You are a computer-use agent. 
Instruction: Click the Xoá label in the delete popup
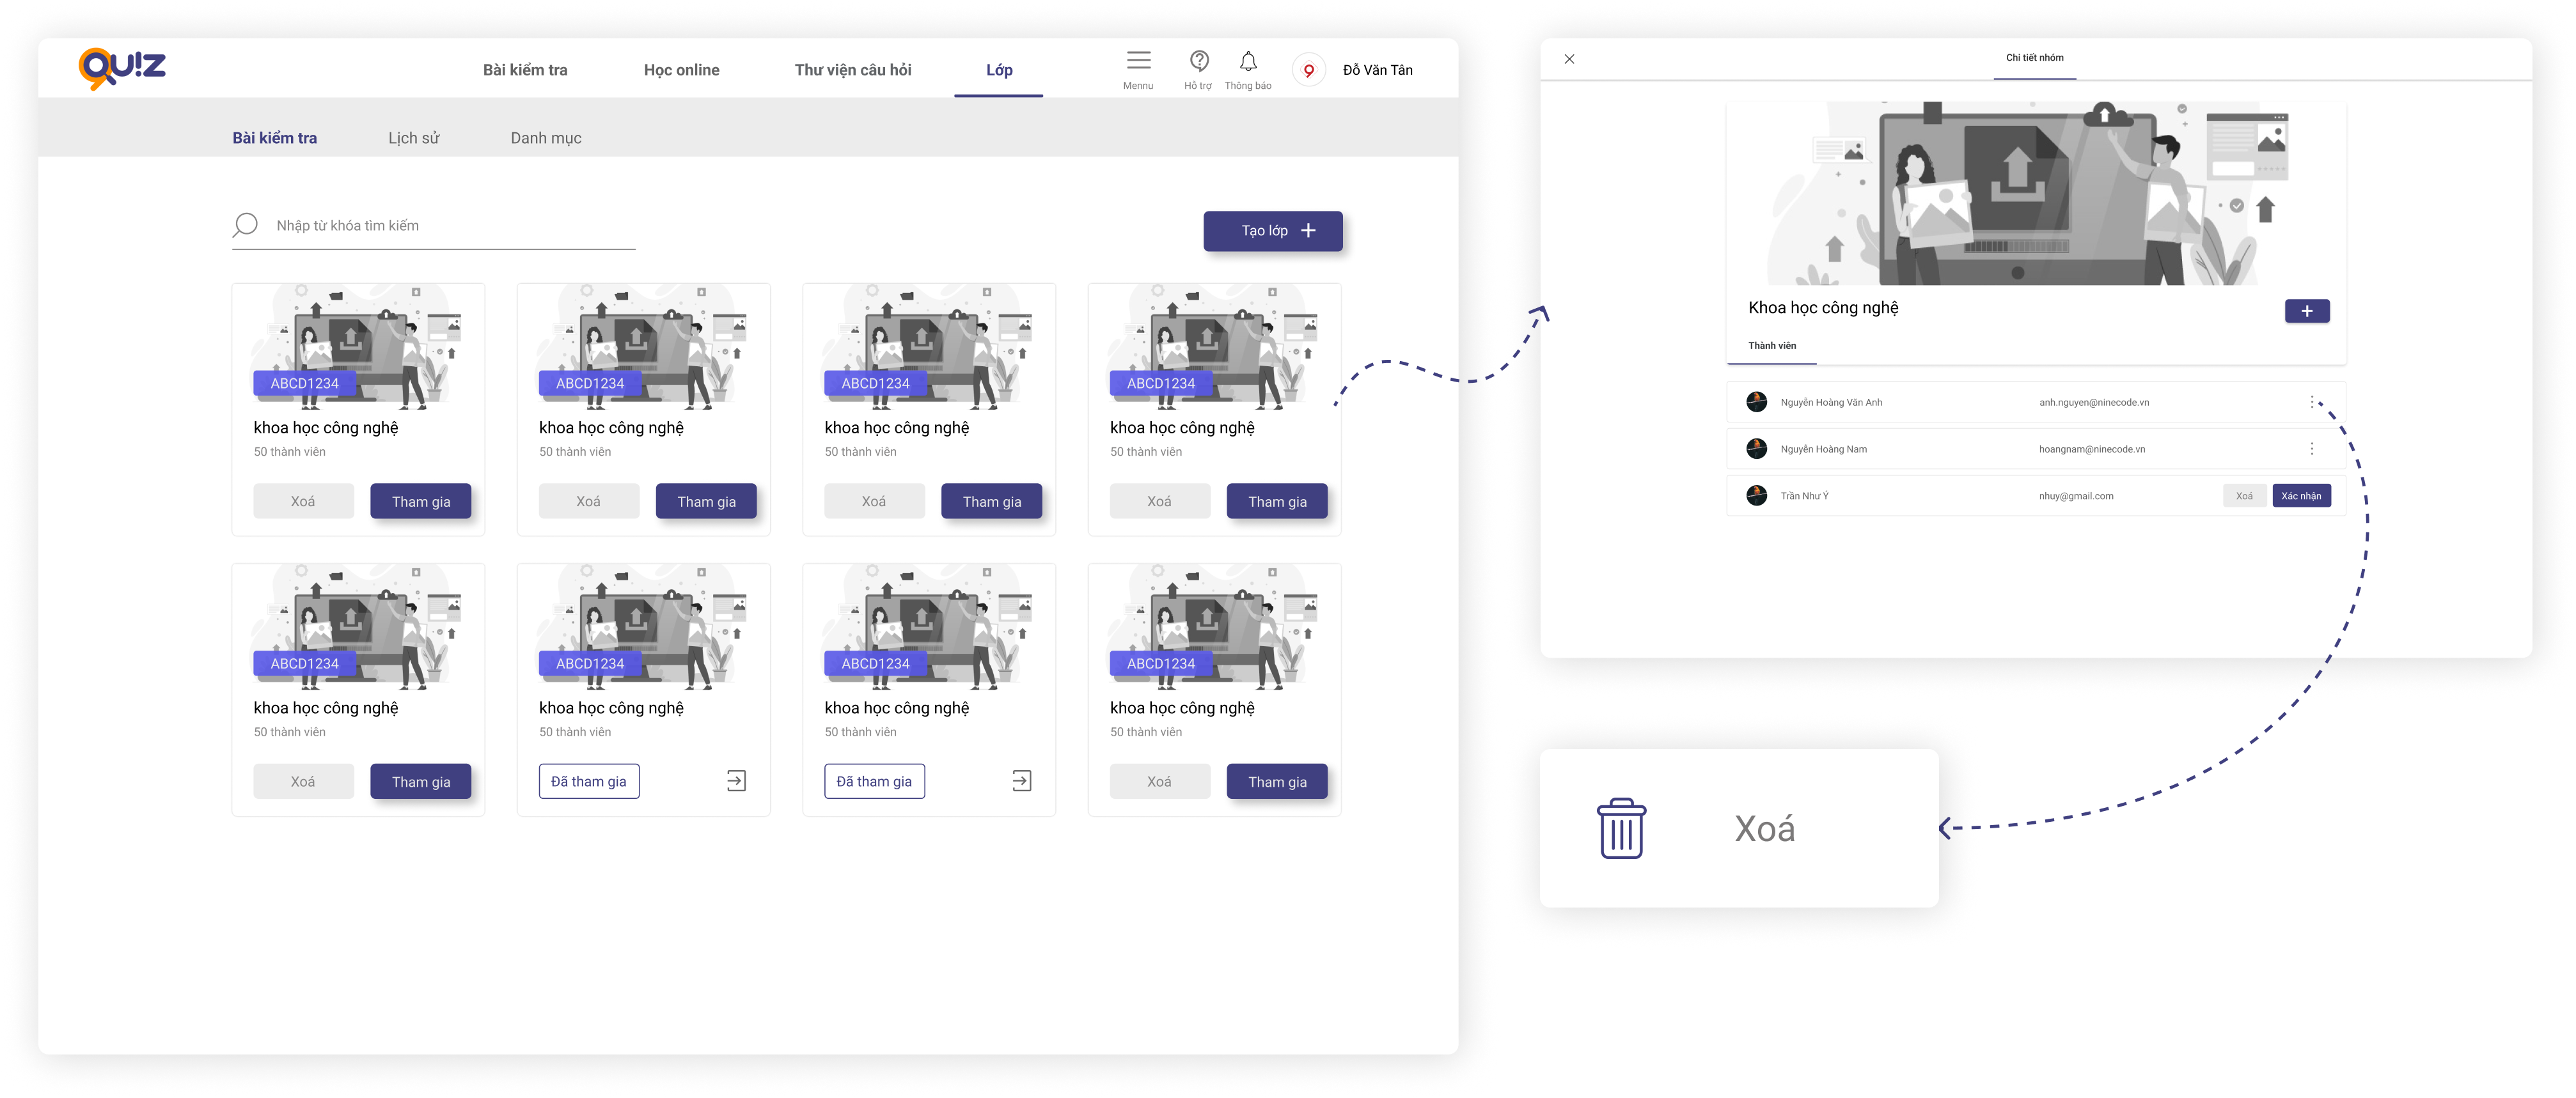pyautogui.click(x=1764, y=828)
